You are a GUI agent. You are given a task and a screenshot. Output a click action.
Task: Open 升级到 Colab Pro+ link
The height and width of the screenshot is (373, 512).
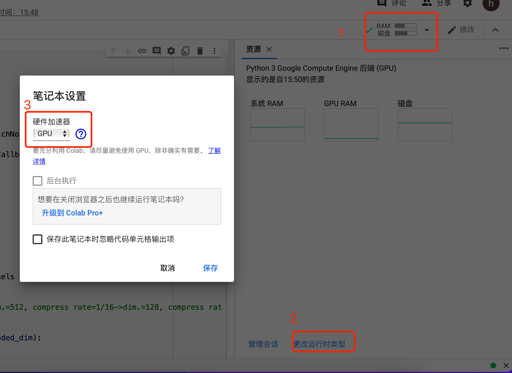click(x=72, y=212)
